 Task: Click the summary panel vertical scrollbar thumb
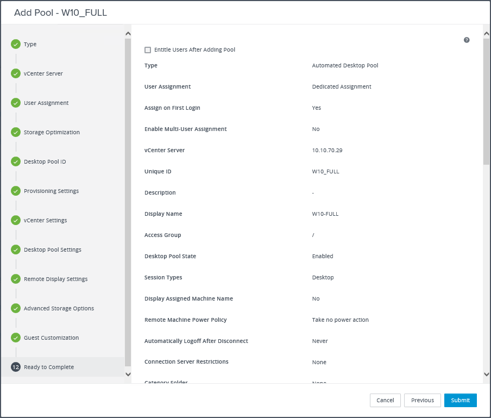(x=487, y=101)
